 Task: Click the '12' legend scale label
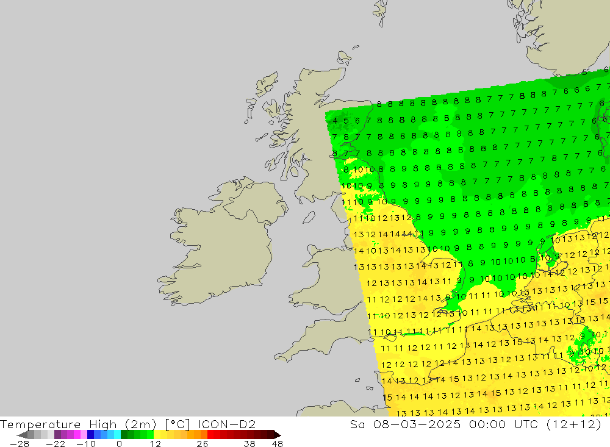point(155,443)
